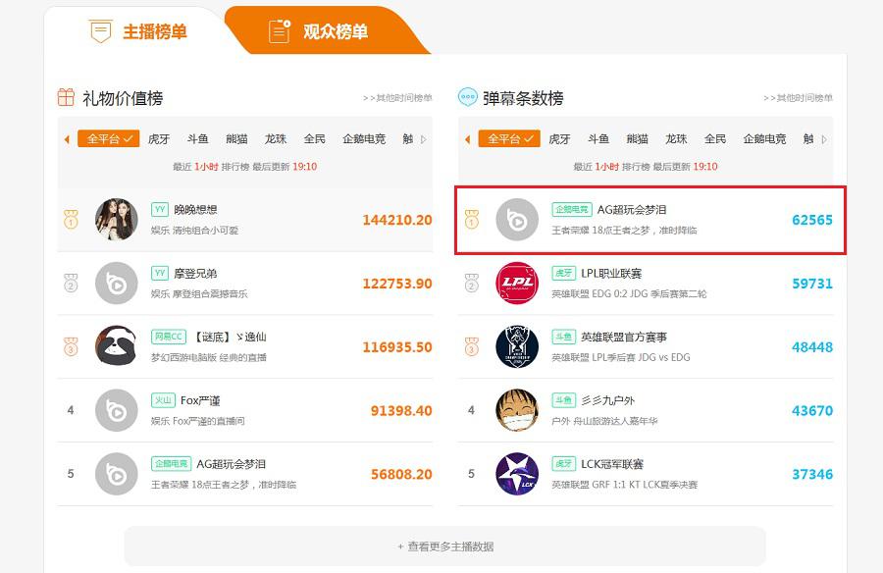Click silver medal icon next to 摩登兄弟
The height and width of the screenshot is (573, 883).
pos(71,283)
